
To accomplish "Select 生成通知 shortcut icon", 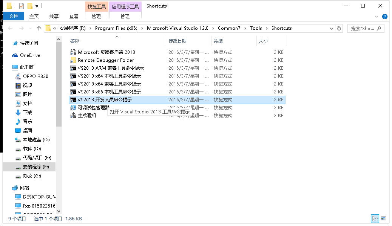I will (x=73, y=116).
